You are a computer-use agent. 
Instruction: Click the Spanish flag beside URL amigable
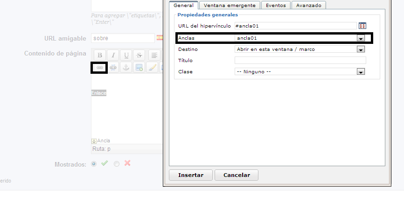[160, 38]
